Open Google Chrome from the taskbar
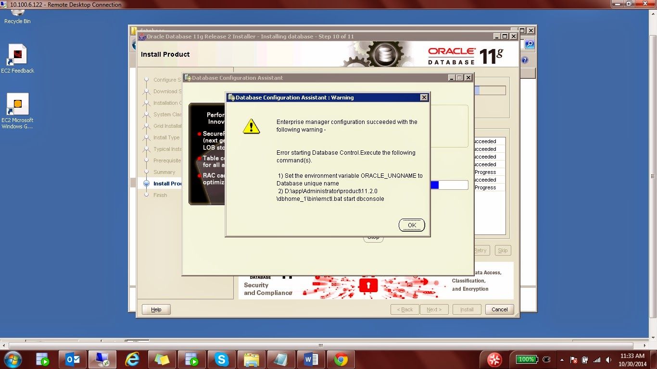The height and width of the screenshot is (369, 657). tap(341, 359)
